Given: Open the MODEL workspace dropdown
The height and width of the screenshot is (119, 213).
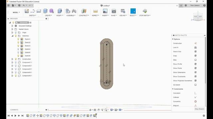Looking at the screenshot, I should (x=16, y=13).
